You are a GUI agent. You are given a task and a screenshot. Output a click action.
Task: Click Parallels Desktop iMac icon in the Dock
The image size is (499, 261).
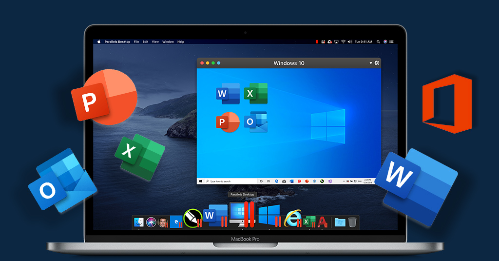click(242, 214)
